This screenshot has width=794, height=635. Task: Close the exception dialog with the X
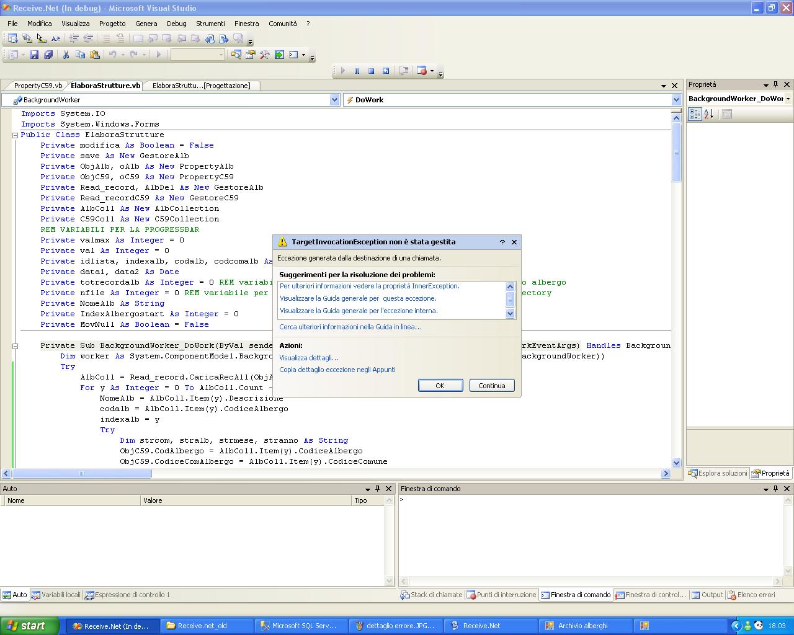514,242
